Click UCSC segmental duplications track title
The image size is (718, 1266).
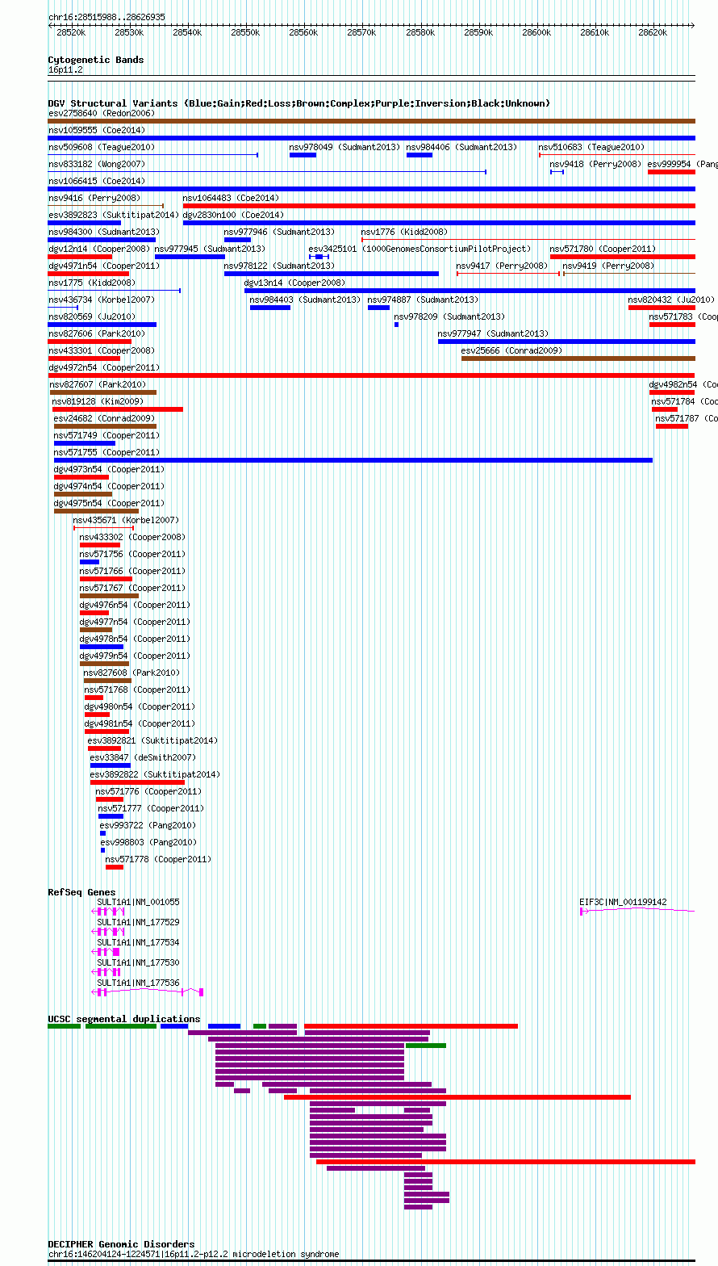tap(124, 1019)
